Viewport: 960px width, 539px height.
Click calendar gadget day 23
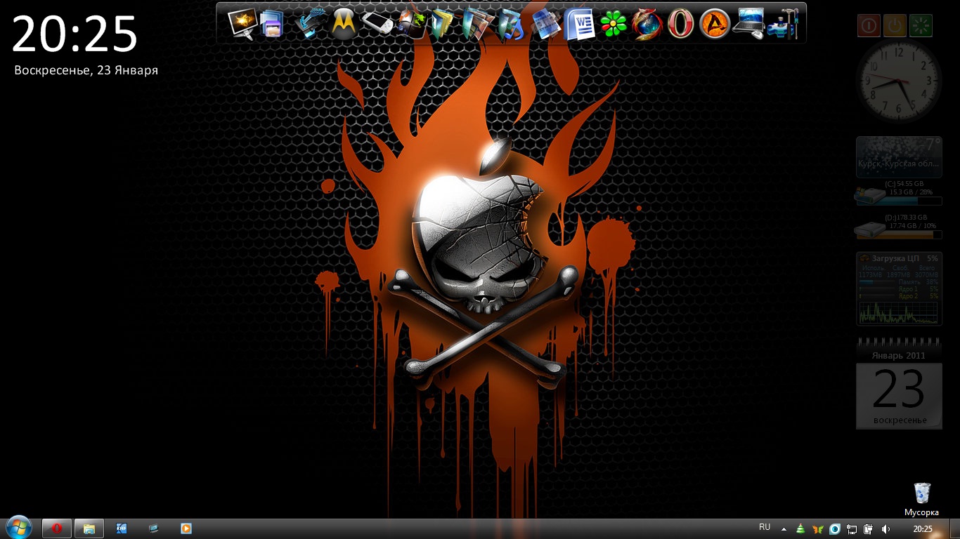tap(899, 389)
